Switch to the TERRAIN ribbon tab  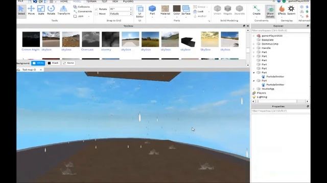[x=91, y=1]
